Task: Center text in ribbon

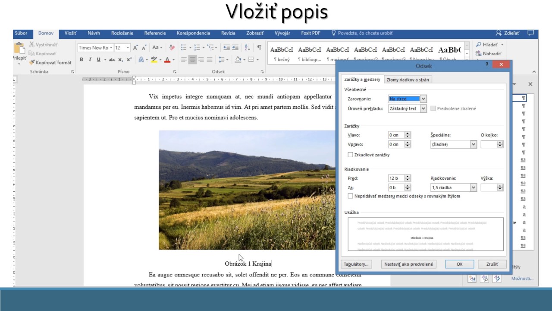Action: (192, 60)
